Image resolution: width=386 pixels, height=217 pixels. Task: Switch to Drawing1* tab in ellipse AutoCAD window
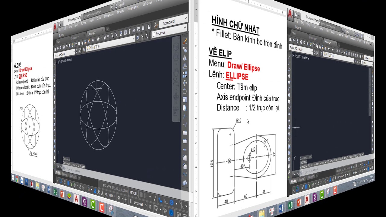(x=75, y=38)
